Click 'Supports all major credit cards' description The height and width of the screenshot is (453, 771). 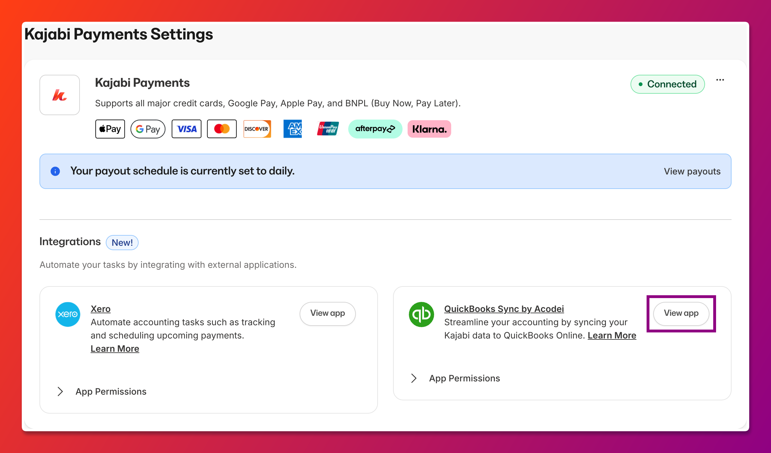278,103
